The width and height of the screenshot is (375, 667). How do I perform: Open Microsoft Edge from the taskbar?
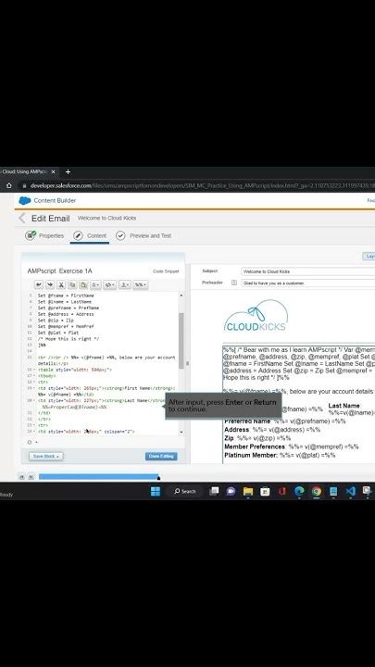[299, 491]
